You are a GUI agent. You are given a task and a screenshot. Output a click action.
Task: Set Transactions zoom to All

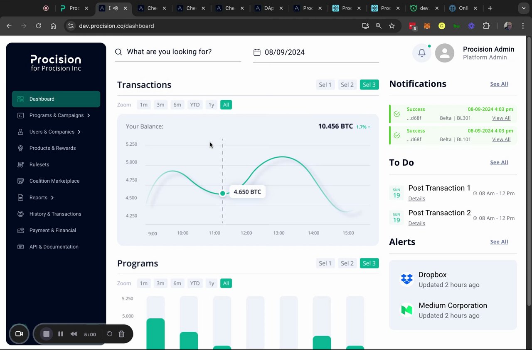pyautogui.click(x=226, y=105)
